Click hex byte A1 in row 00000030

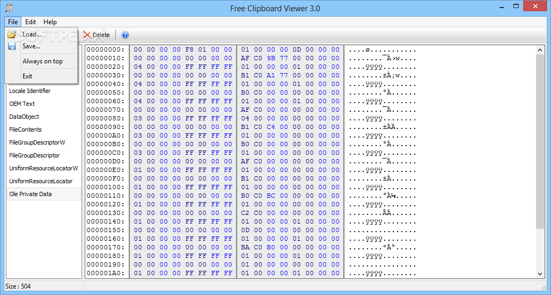[x=271, y=75]
